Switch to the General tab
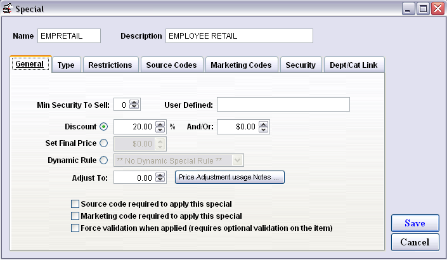The width and height of the screenshot is (447, 260). pos(30,64)
